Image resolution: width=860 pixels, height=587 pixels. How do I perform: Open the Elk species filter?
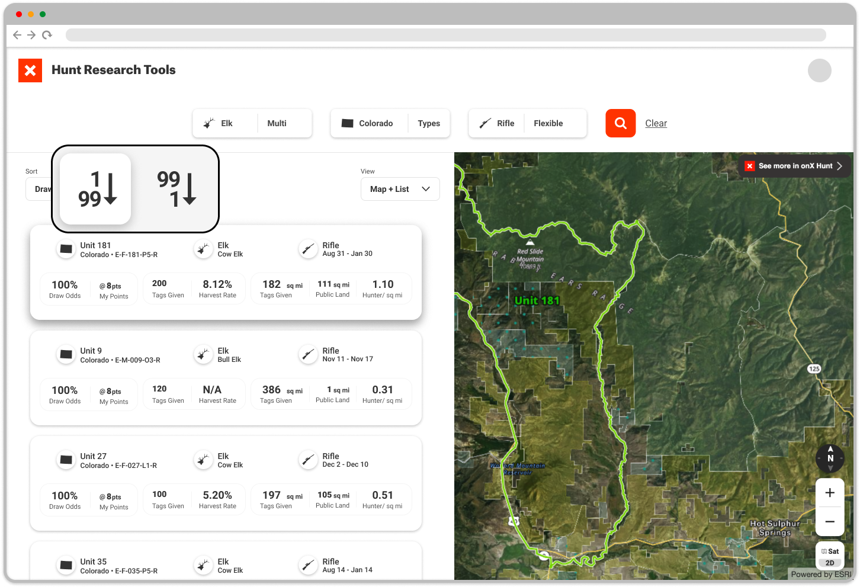(x=225, y=123)
